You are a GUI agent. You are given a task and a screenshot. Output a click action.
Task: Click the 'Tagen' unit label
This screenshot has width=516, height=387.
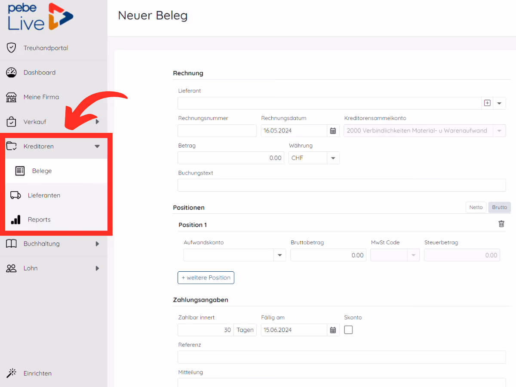click(x=245, y=330)
